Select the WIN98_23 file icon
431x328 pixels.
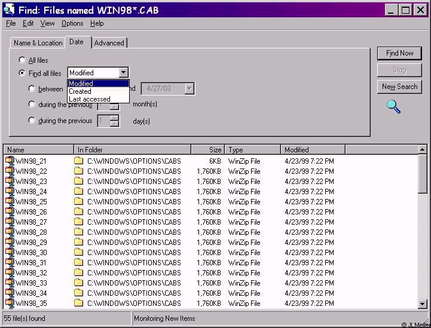tap(10, 181)
